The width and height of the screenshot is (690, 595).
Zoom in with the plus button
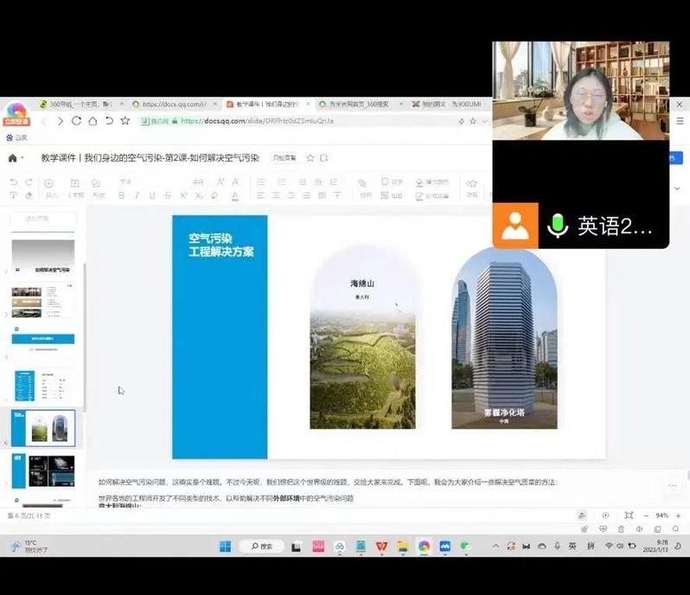tap(678, 515)
